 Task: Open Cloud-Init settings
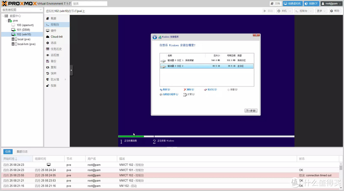point(56,37)
